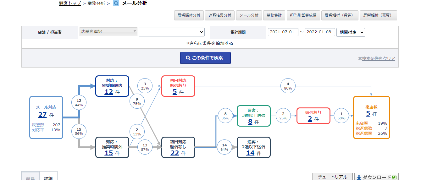421x180 pixels.
Task: Click the Excel icon on ダウンロード button
Action: (395, 177)
